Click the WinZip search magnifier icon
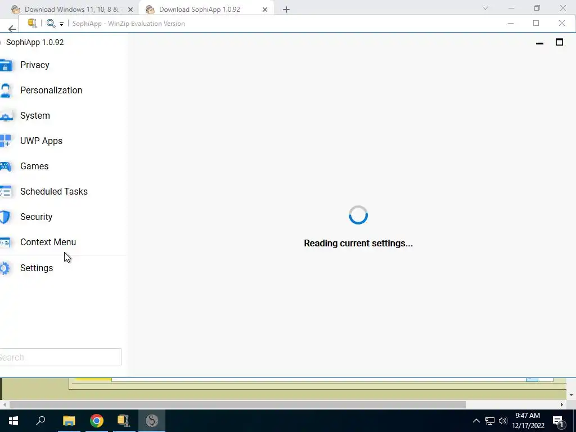Image resolution: width=576 pixels, height=432 pixels. click(51, 24)
